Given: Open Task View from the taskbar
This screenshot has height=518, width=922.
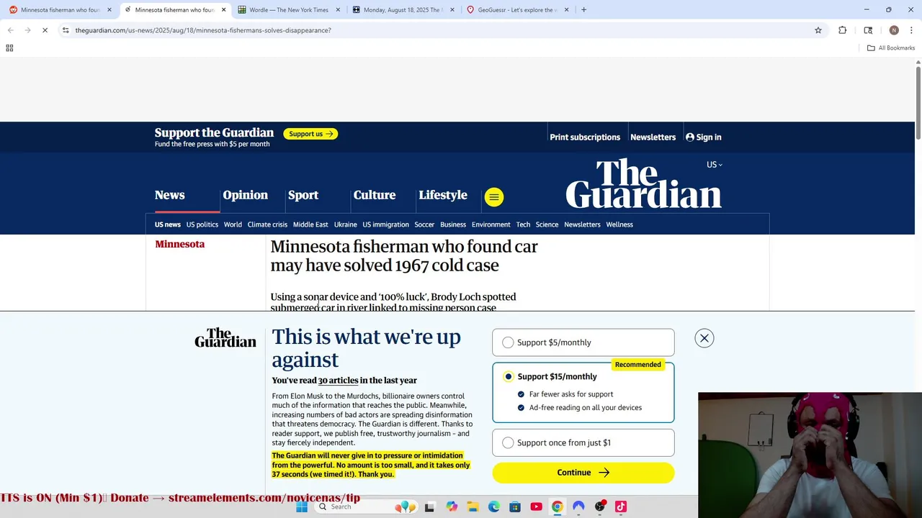Looking at the screenshot, I should pos(430,506).
